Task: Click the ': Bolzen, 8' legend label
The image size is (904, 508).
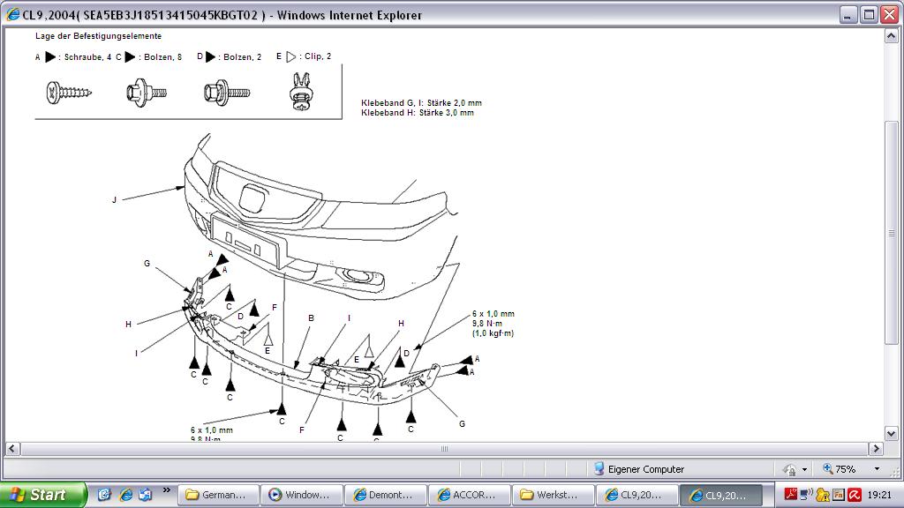Action: pyautogui.click(x=161, y=57)
